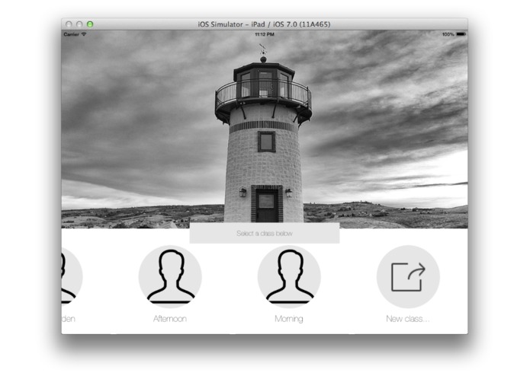The height and width of the screenshot is (376, 530).
Task: Click the 'Afternoon' class label
Action: click(x=170, y=319)
